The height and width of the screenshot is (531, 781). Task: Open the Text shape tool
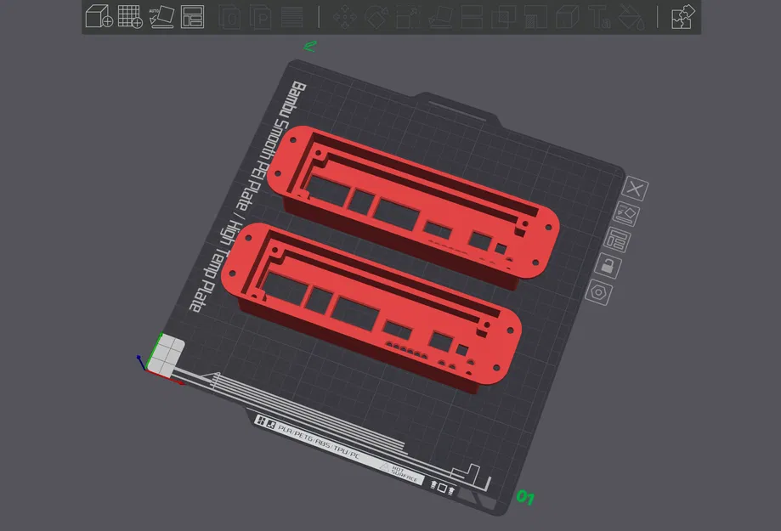click(601, 17)
